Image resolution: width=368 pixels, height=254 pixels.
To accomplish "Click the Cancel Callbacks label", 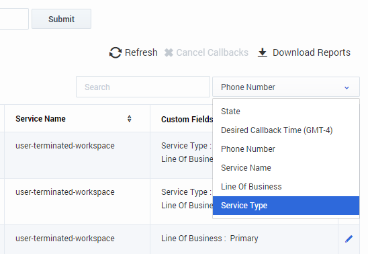I will tap(212, 52).
